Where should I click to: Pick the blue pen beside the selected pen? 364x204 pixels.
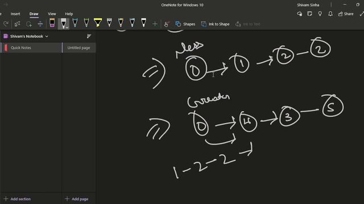[x=75, y=23]
